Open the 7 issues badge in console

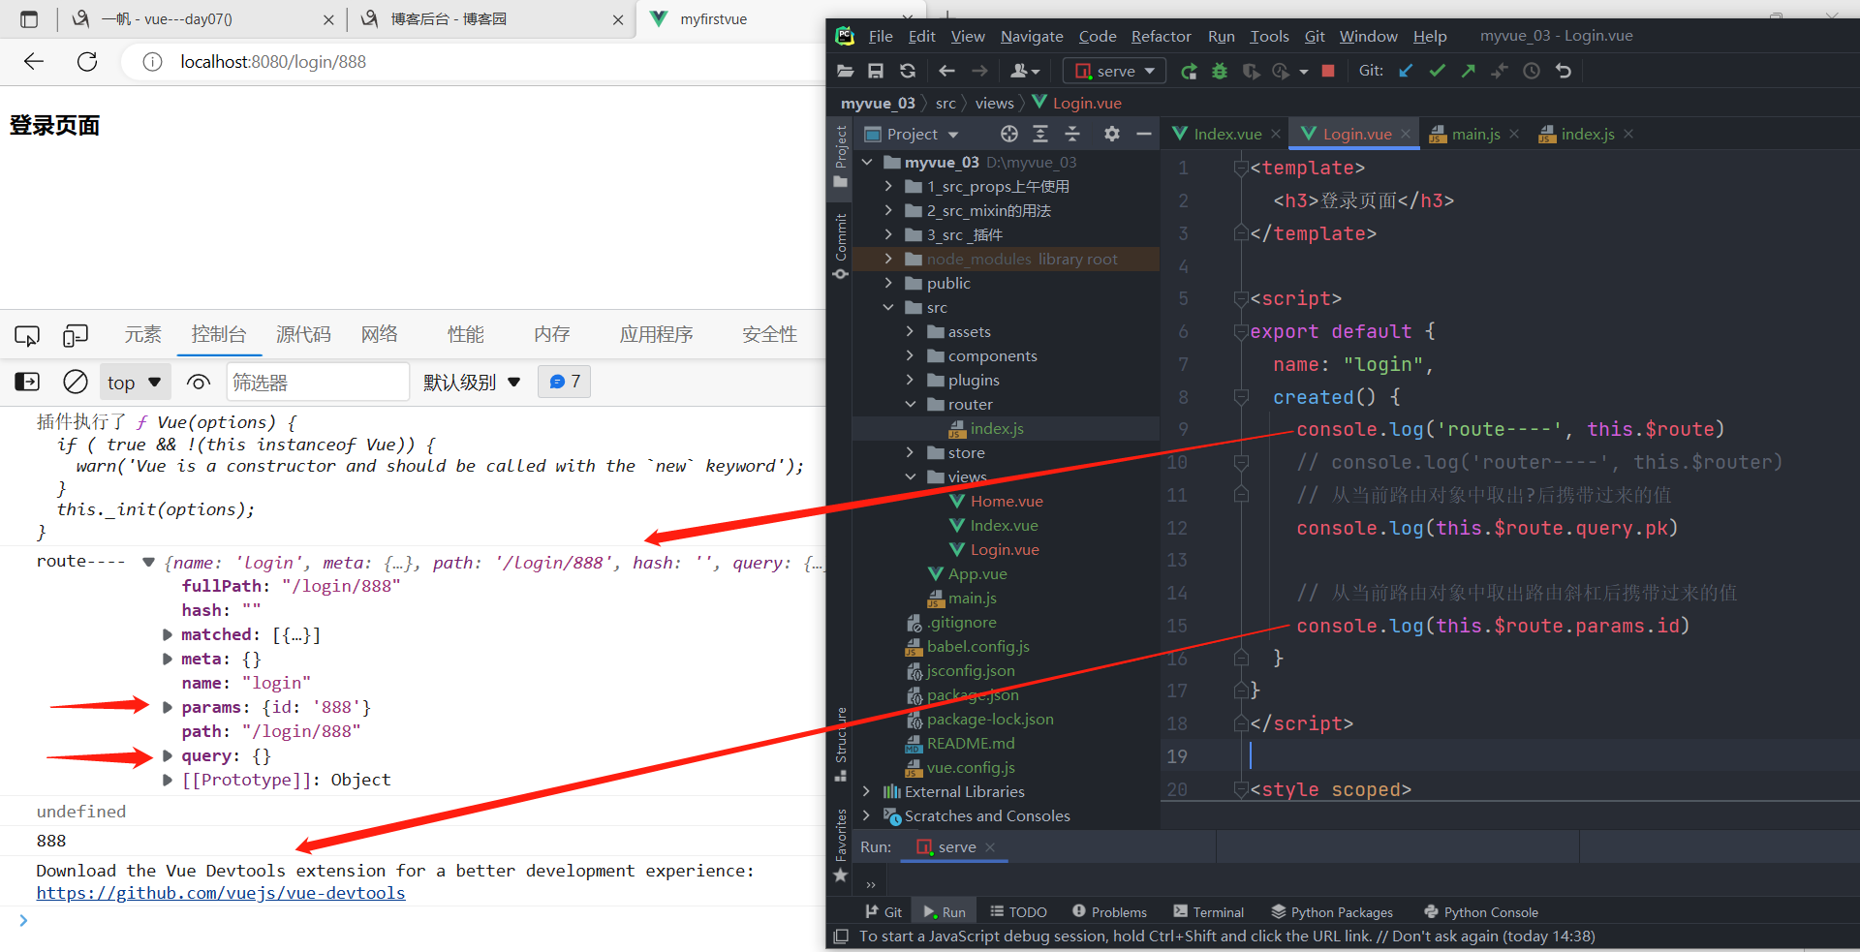pyautogui.click(x=565, y=382)
